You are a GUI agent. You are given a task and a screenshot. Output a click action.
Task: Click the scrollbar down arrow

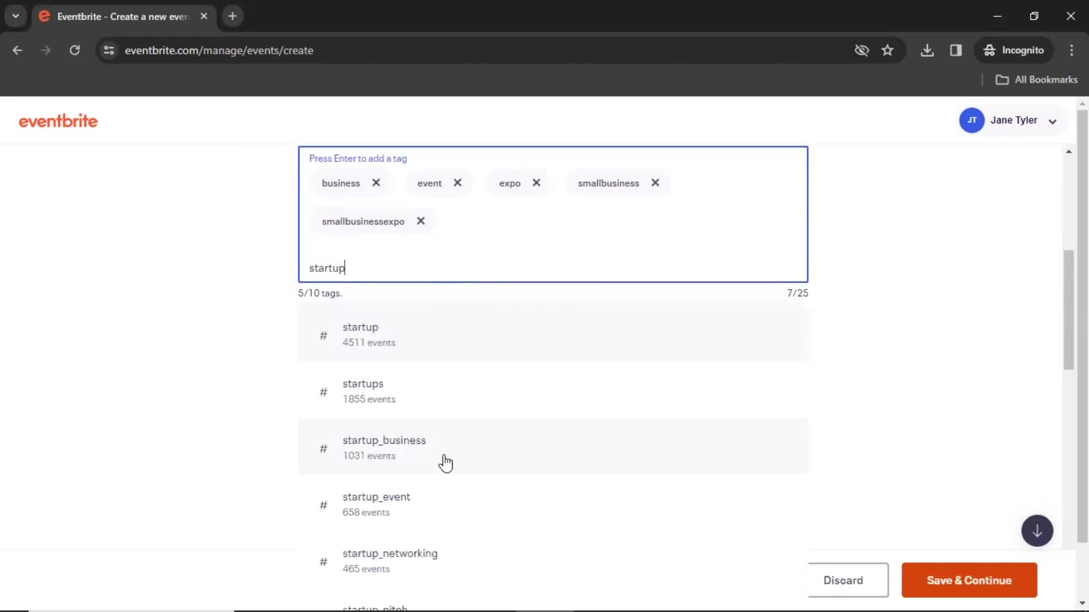1082,603
